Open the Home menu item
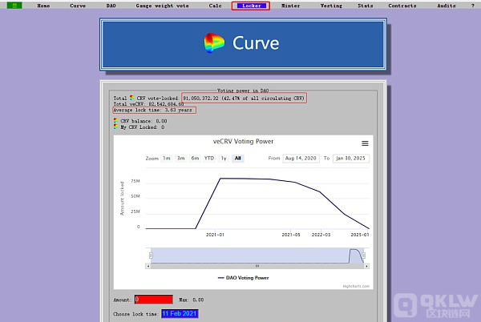The image size is (481, 322). coord(43,6)
